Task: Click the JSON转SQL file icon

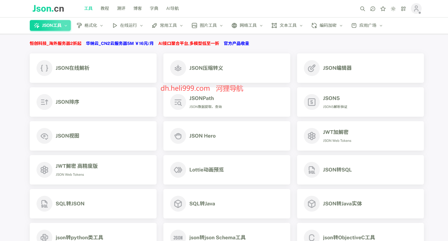Action: point(312,170)
